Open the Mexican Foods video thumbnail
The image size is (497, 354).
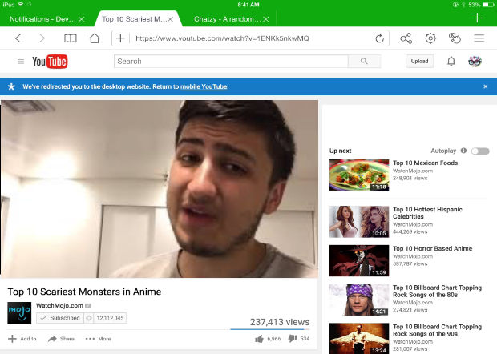click(x=359, y=175)
